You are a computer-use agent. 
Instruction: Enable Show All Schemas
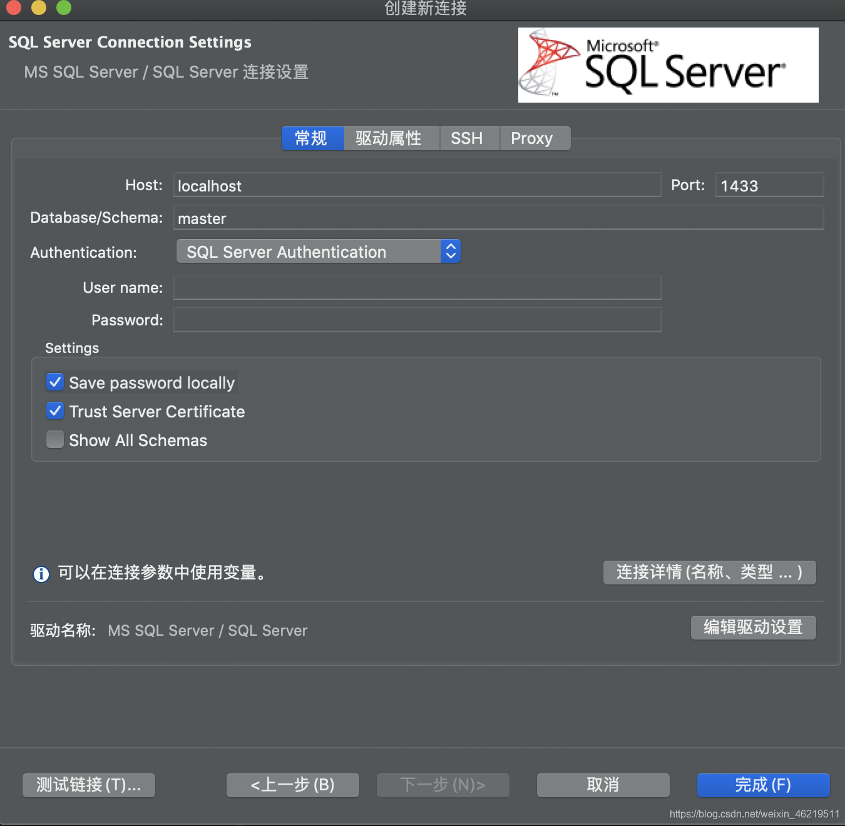55,439
